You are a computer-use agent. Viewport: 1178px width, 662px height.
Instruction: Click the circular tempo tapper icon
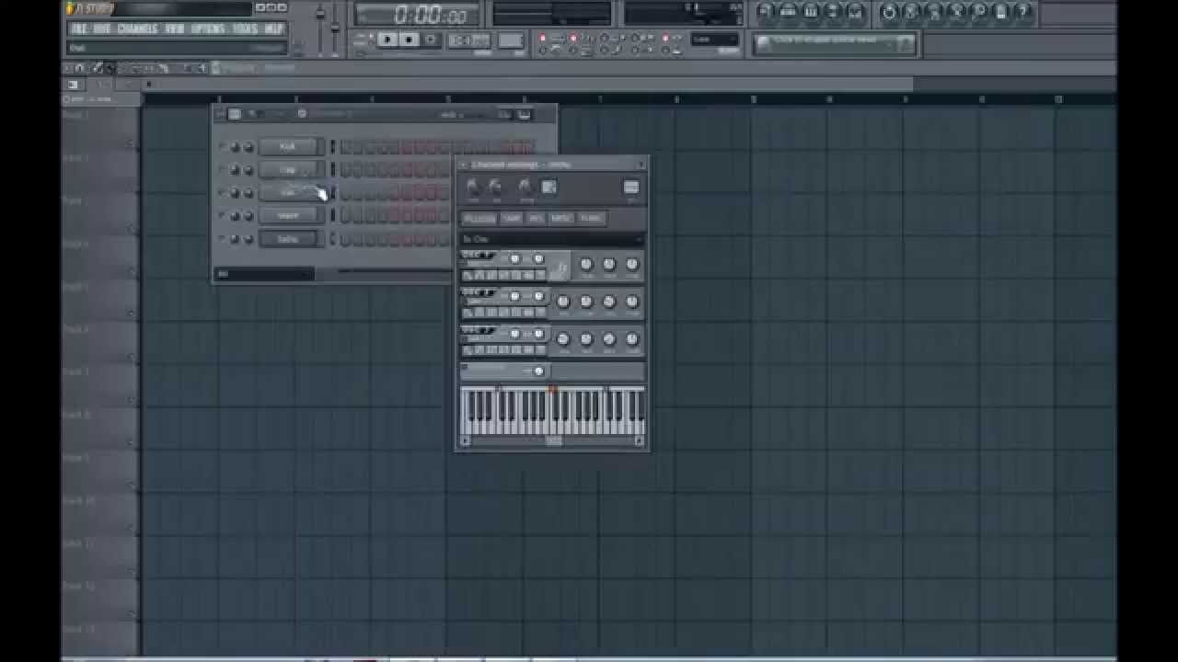click(x=889, y=12)
